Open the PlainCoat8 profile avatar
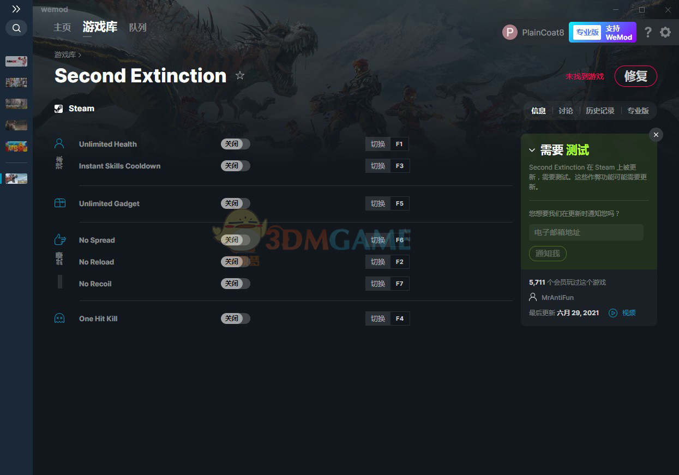Screen dimensions: 679x475 pos(510,32)
